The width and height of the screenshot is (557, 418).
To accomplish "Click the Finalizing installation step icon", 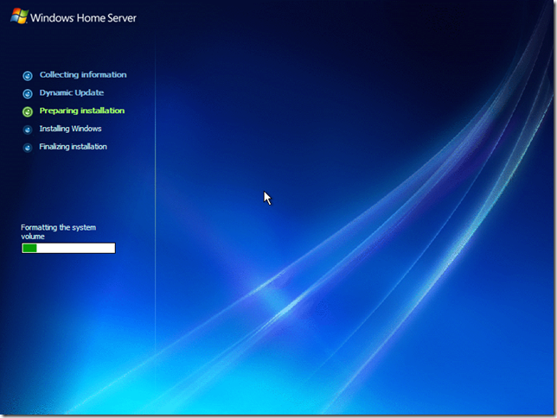I will click(28, 148).
